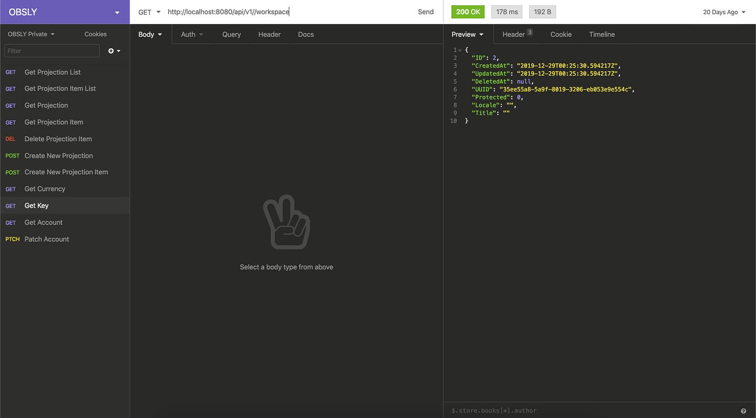Click the Send button
The height and width of the screenshot is (418, 756).
(x=426, y=12)
